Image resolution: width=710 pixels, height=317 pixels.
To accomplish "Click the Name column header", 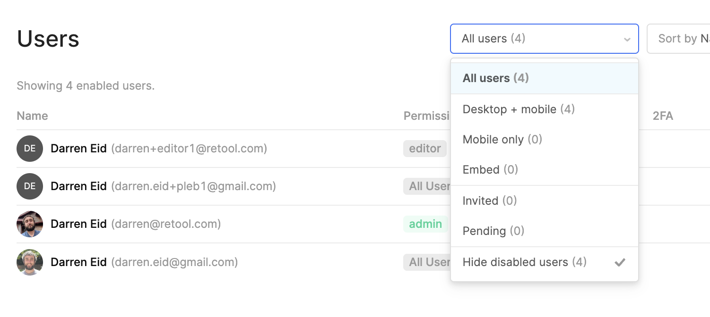I will (x=32, y=116).
